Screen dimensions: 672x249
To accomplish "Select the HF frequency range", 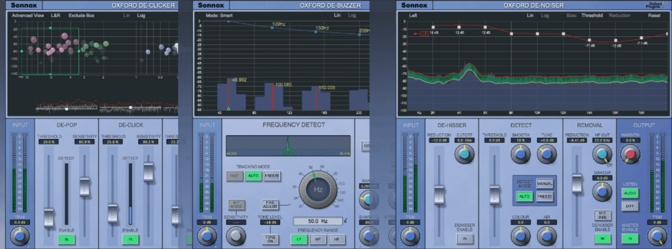I will [x=337, y=239].
